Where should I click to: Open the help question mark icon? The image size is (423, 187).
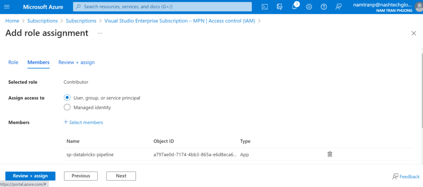[x=324, y=7]
